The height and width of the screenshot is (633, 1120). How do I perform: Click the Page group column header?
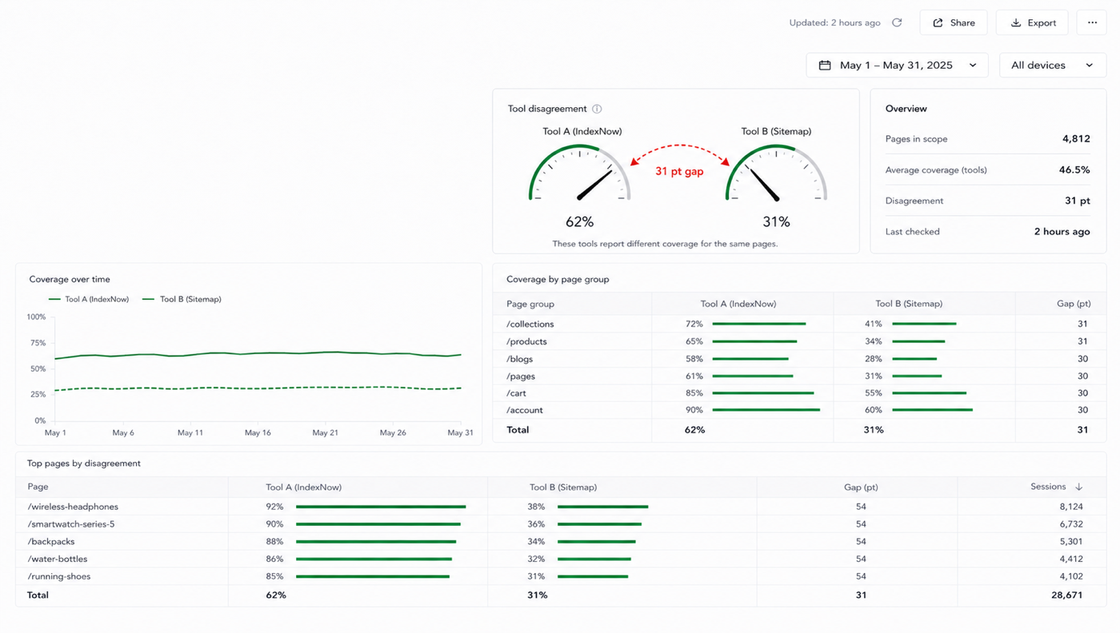[530, 304]
